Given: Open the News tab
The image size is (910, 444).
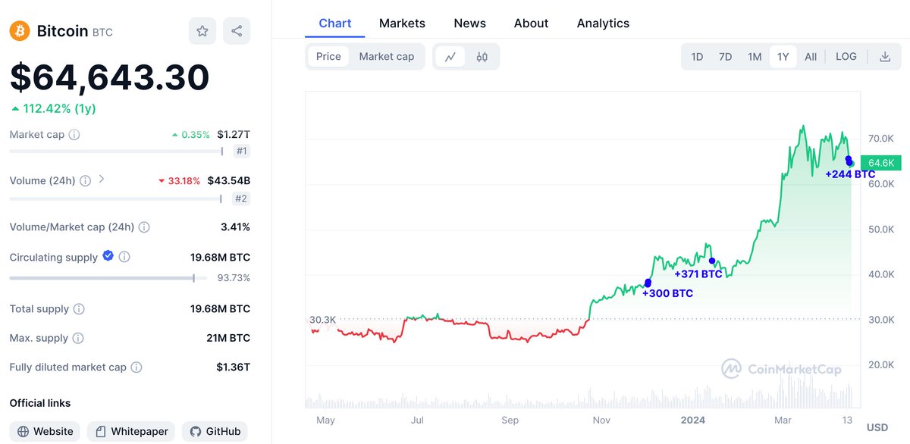Looking at the screenshot, I should 470,23.
